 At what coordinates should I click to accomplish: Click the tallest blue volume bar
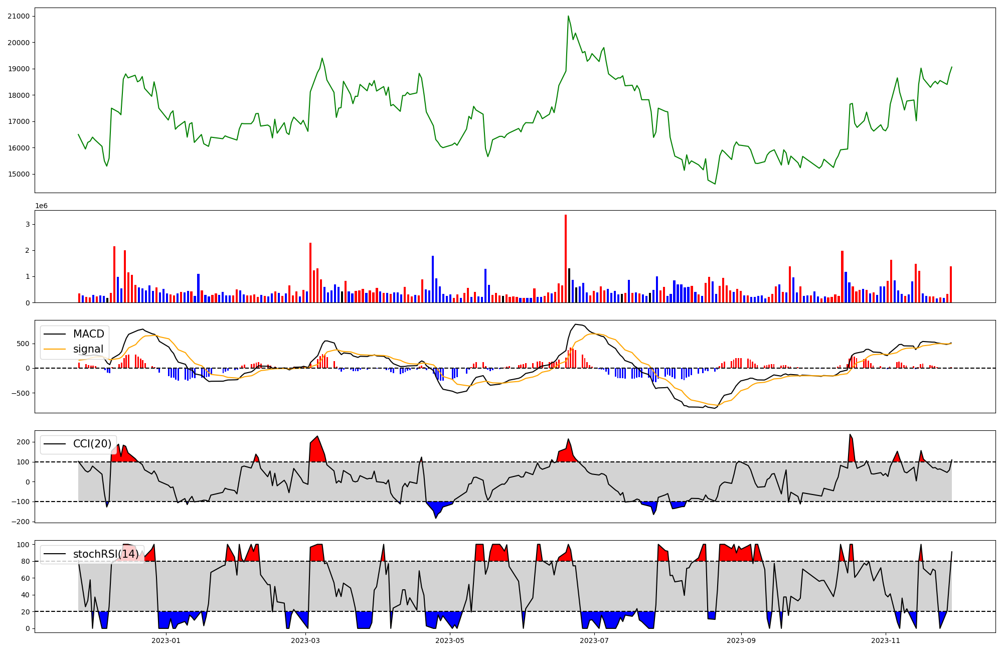pyautogui.click(x=433, y=279)
